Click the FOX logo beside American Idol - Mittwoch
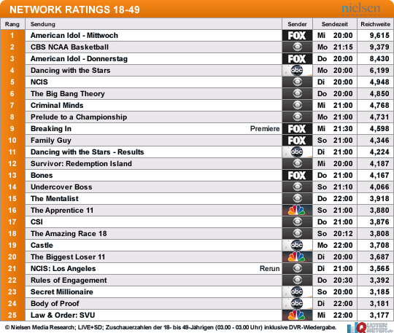The height and width of the screenshot is (333, 394). pyautogui.click(x=297, y=36)
